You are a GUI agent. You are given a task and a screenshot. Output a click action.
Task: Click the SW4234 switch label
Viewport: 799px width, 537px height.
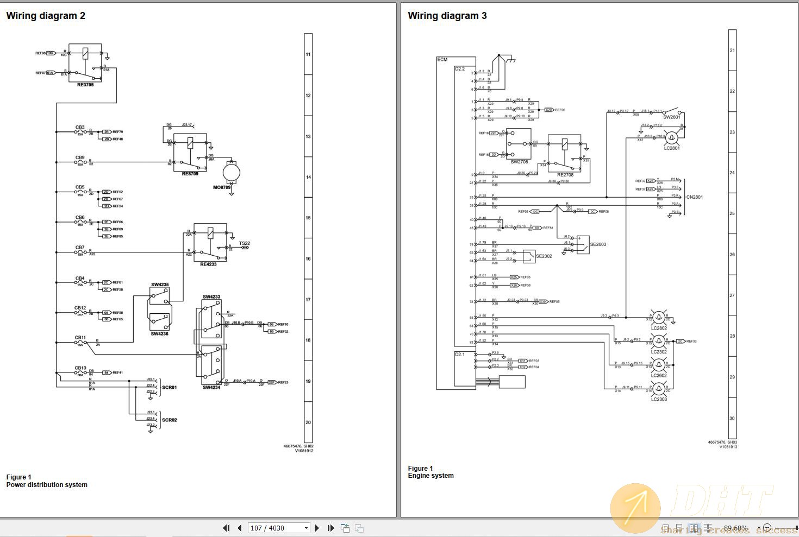click(211, 388)
